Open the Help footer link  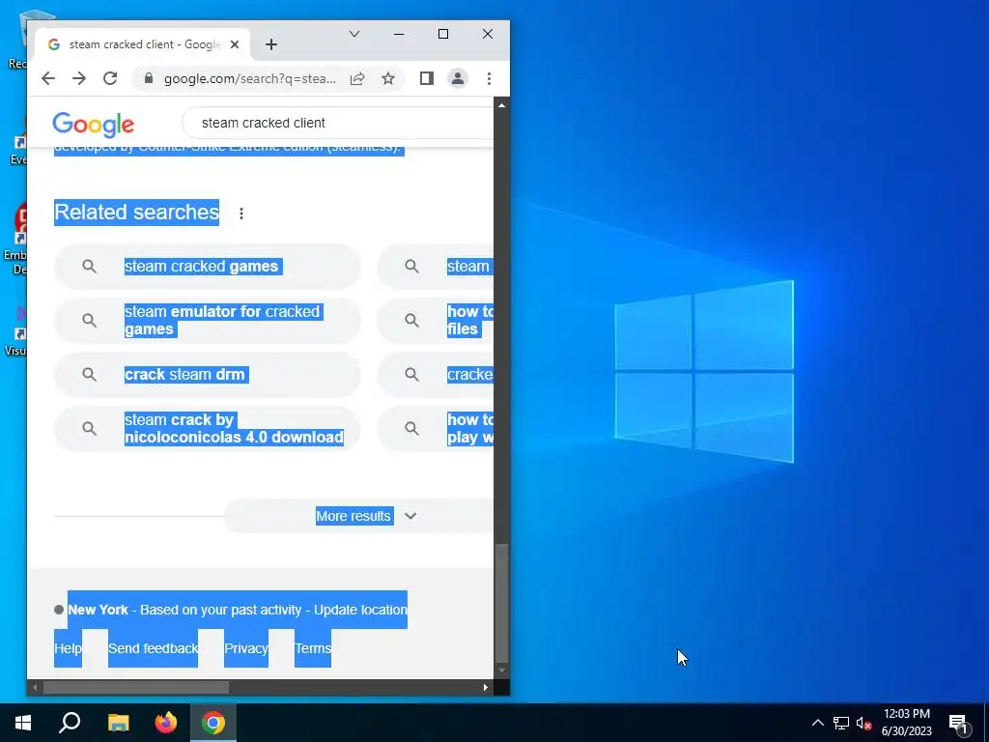[x=68, y=648]
